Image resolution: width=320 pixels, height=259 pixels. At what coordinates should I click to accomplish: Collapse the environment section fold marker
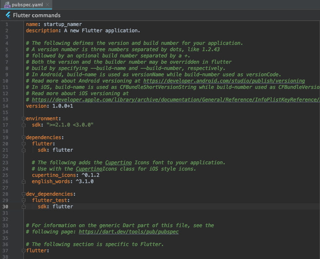[x=23, y=119]
